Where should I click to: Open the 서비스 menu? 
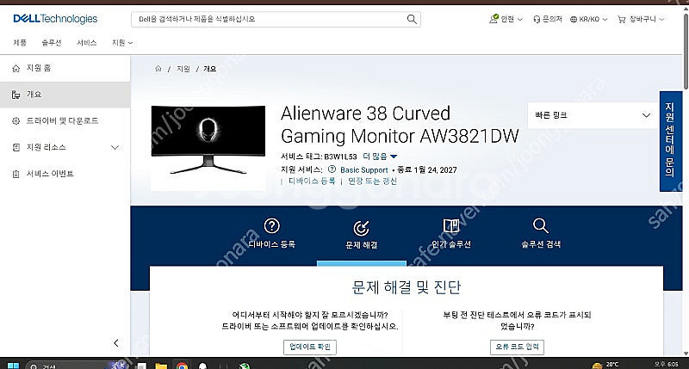[x=87, y=42]
